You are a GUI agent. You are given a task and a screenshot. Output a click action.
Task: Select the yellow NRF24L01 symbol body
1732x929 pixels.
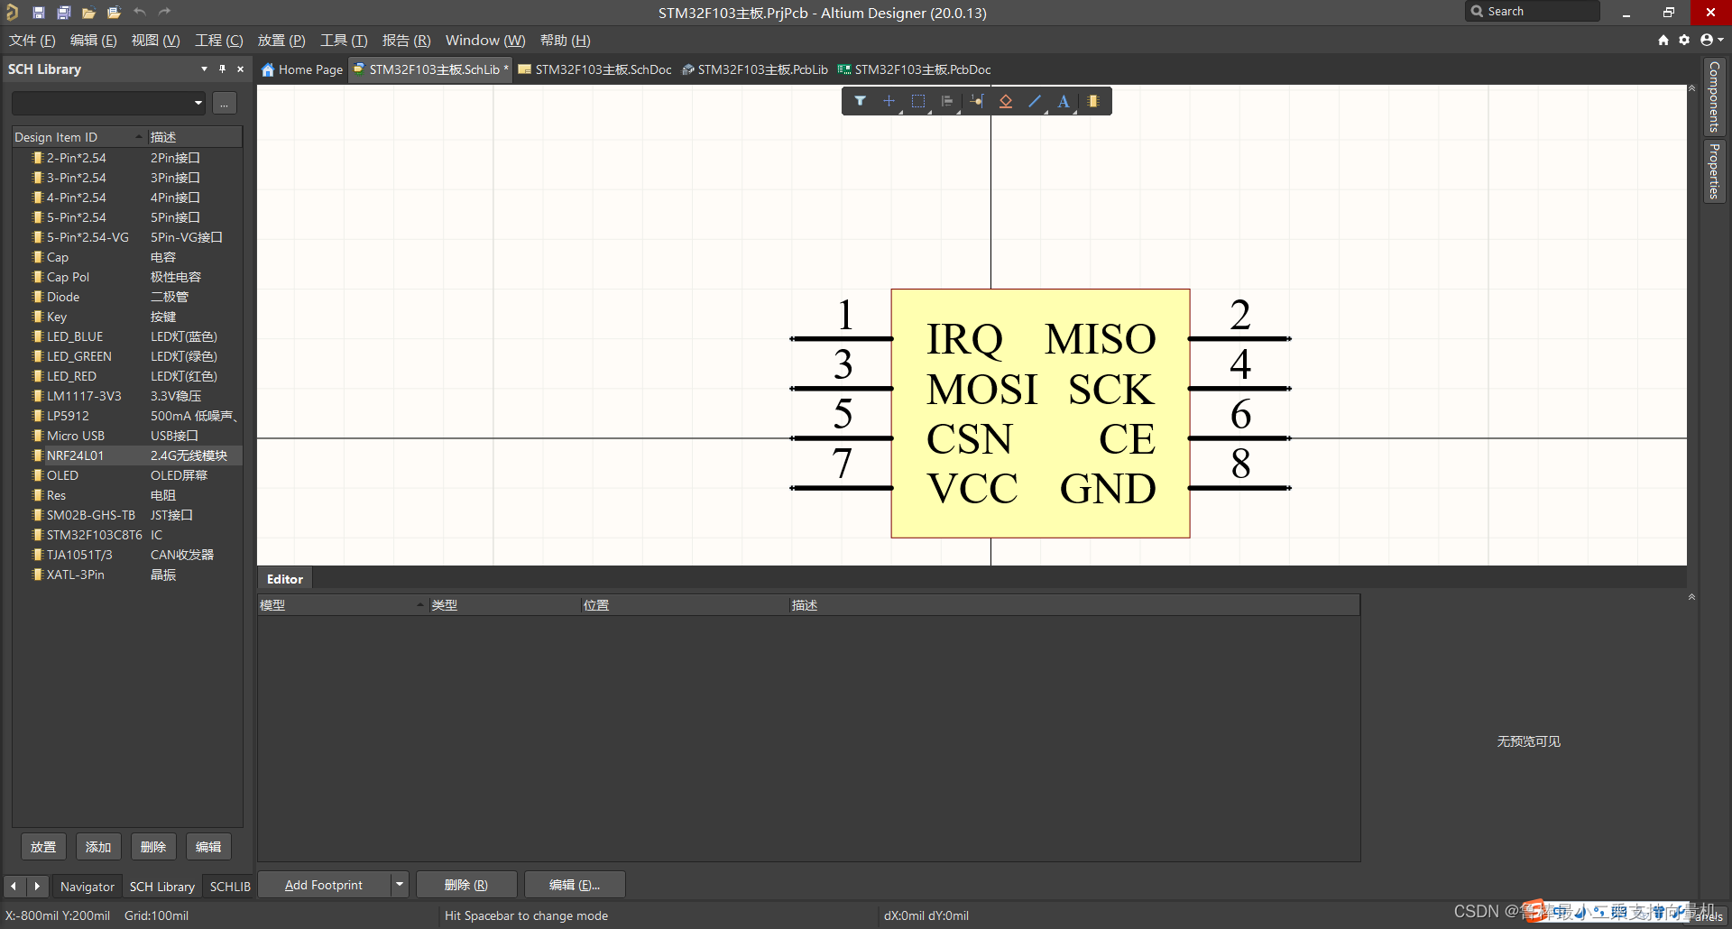coord(1040,413)
